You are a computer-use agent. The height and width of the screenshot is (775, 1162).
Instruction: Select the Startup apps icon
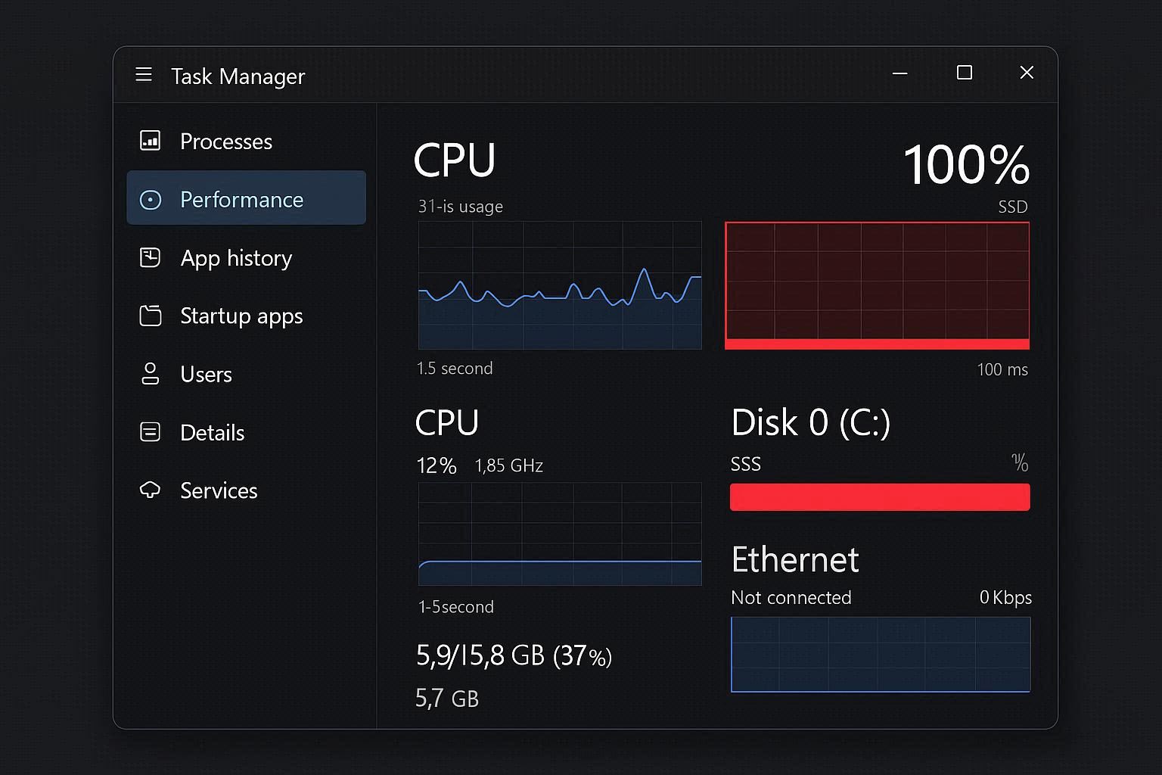[151, 316]
